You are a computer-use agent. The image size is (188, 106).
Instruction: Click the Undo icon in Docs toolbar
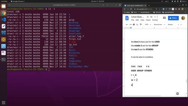[127, 24]
